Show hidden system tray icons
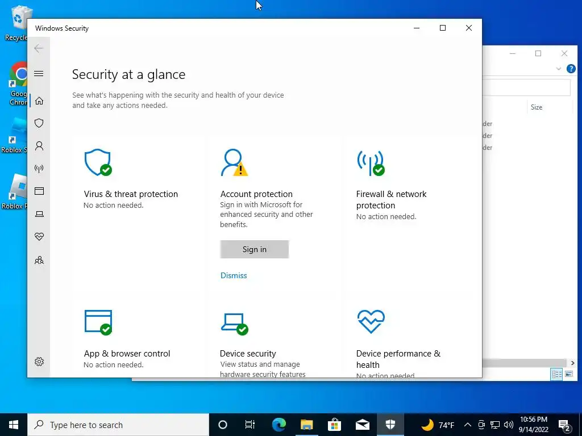The height and width of the screenshot is (436, 582). 468,425
